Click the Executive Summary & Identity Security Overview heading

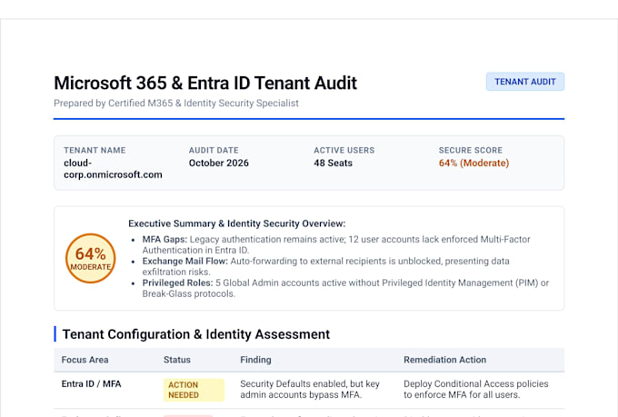click(237, 223)
